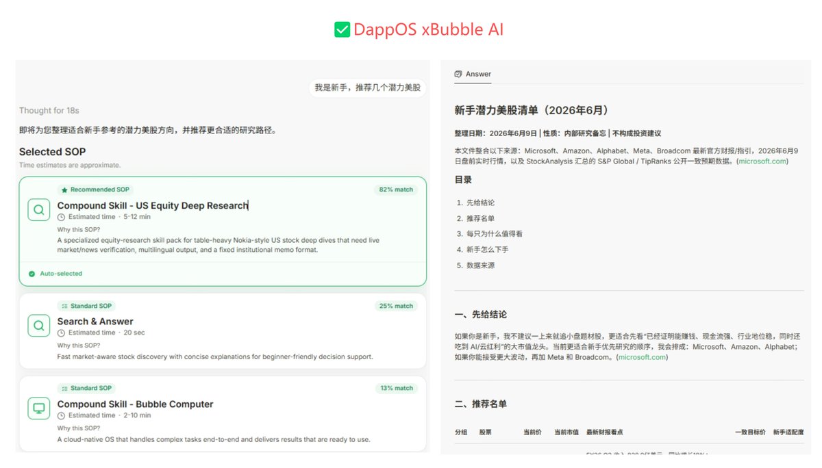
Task: Jump to 新手怎么下手 in the contents
Action: pos(488,250)
